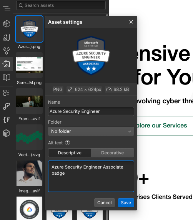Click the alt text description textarea
This screenshot has width=193, height=220.
point(91,176)
